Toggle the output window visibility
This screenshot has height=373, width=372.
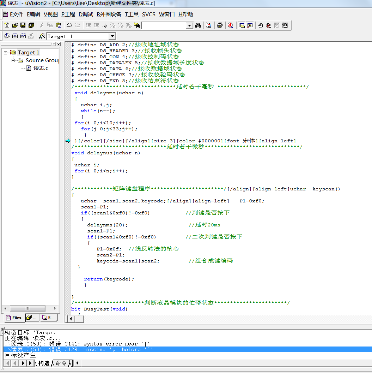point(250,25)
